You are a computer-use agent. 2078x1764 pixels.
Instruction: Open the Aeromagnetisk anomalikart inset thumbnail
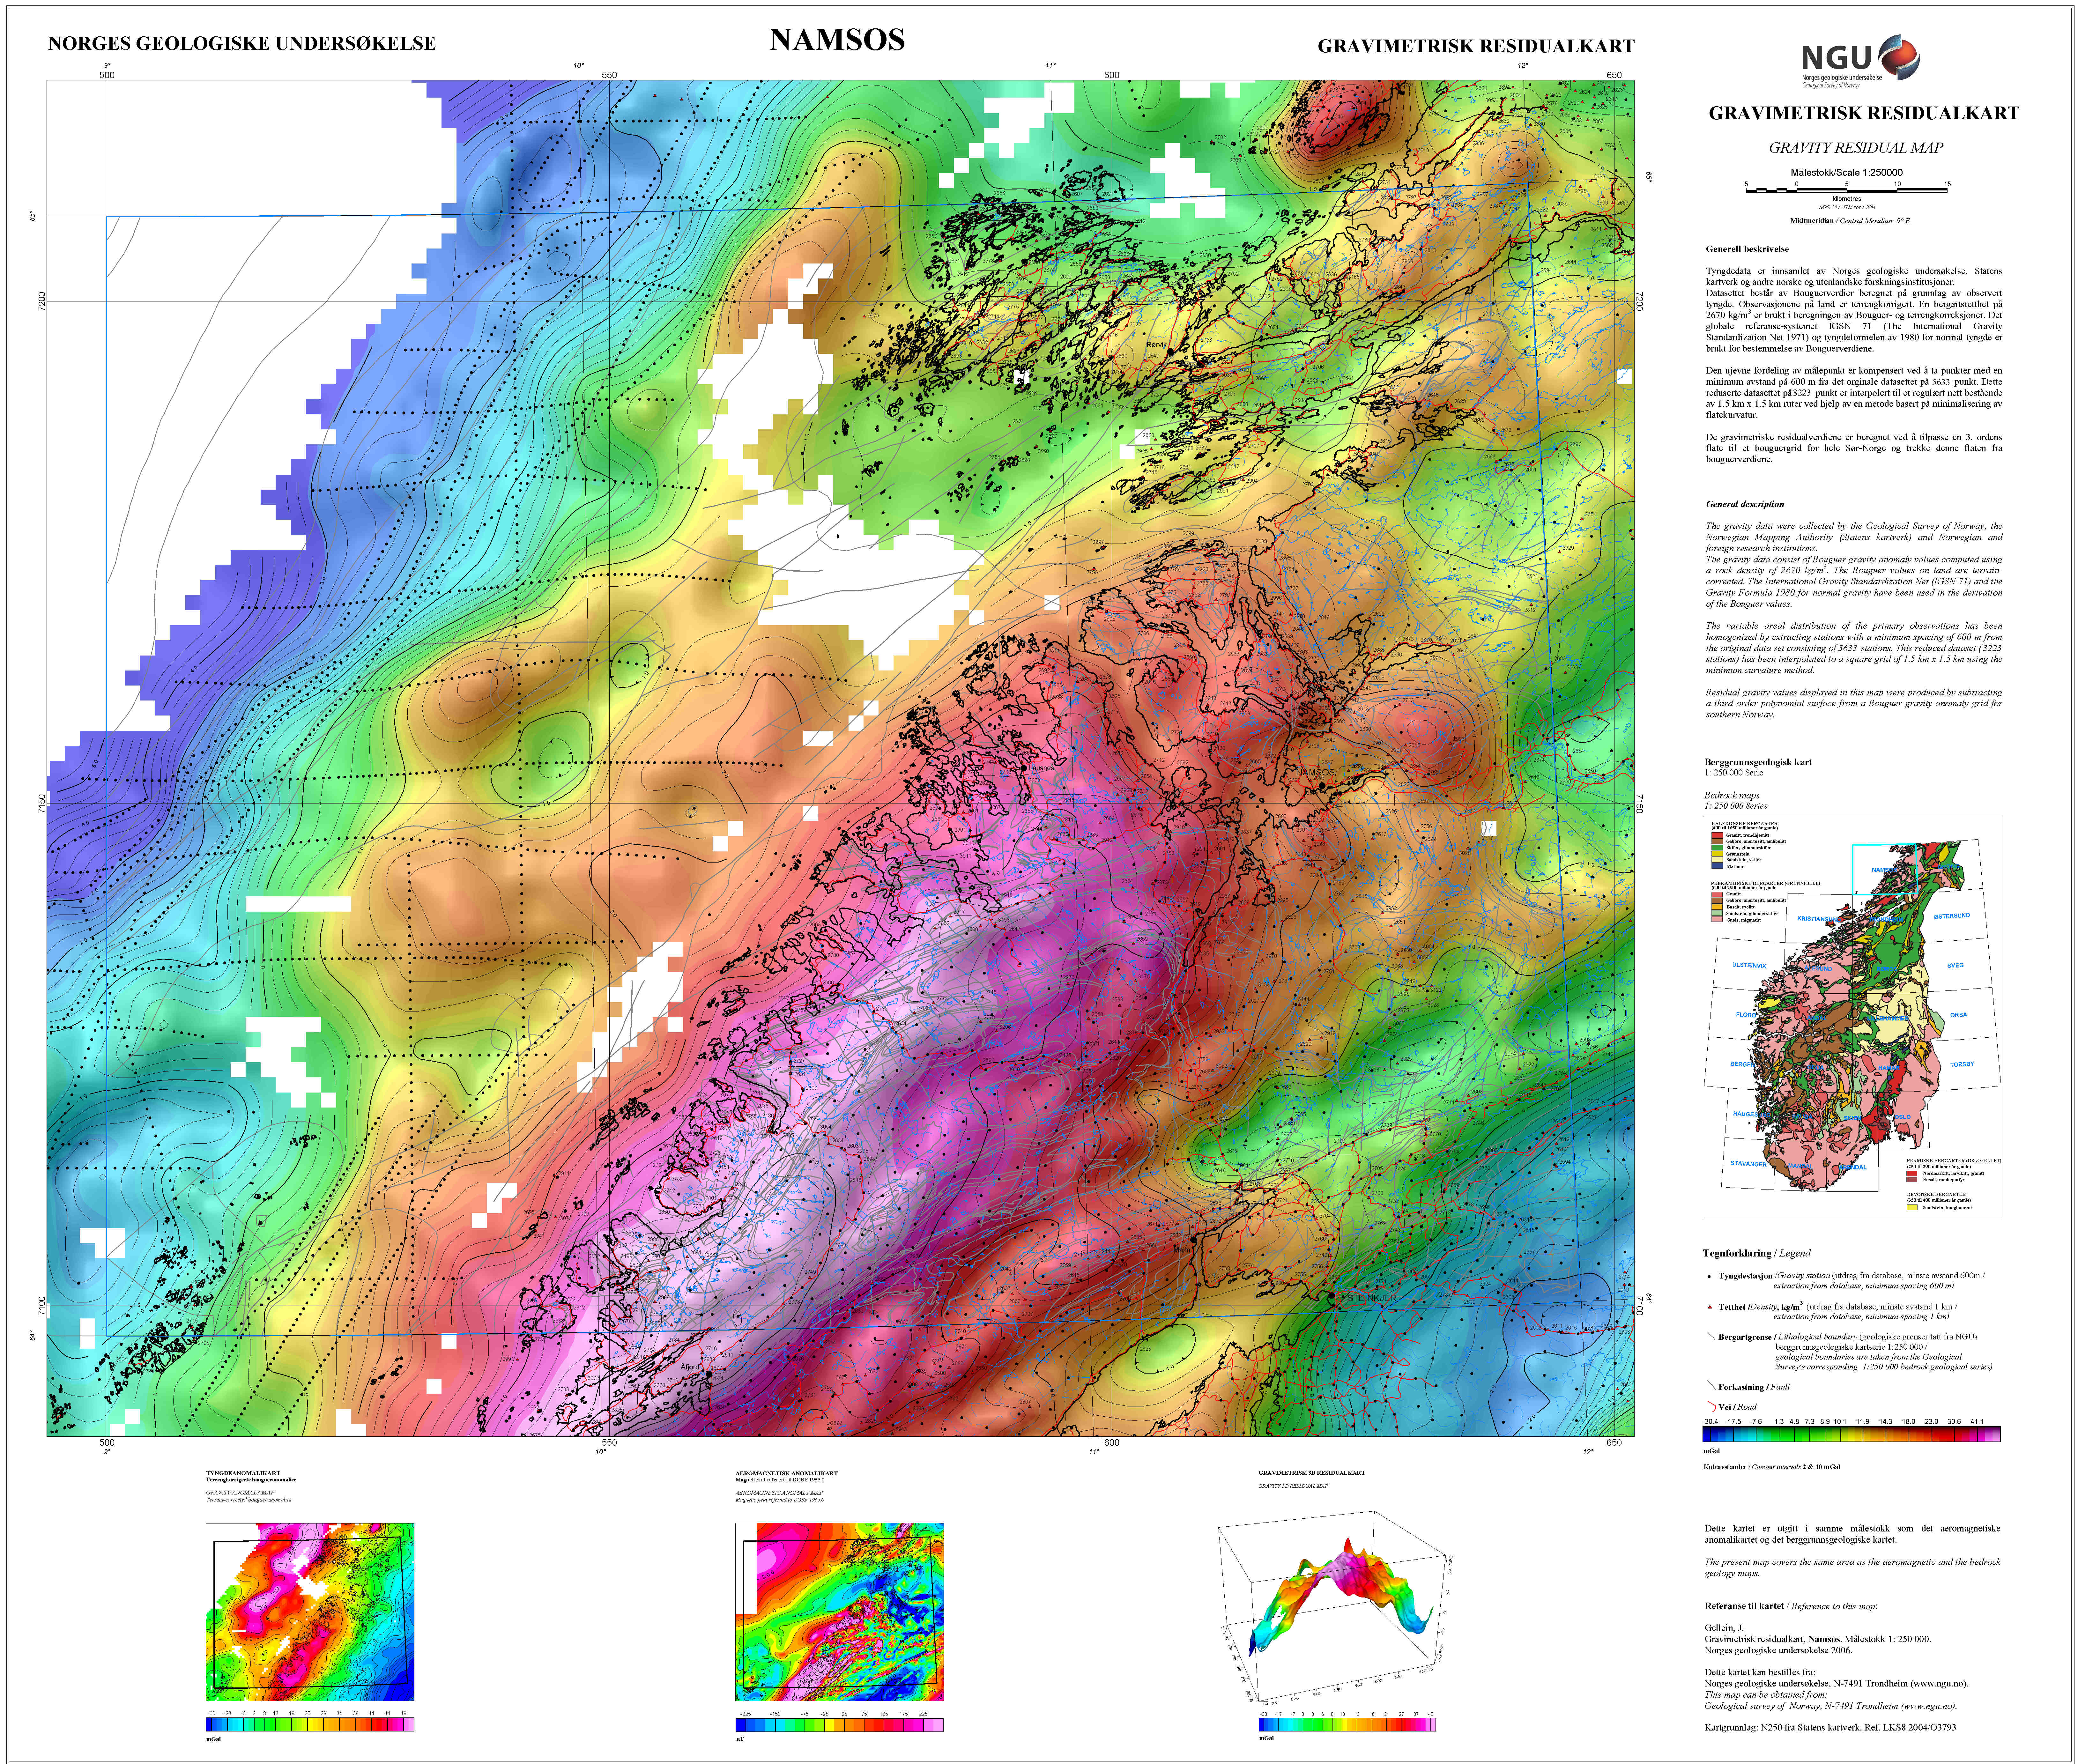(839, 1612)
